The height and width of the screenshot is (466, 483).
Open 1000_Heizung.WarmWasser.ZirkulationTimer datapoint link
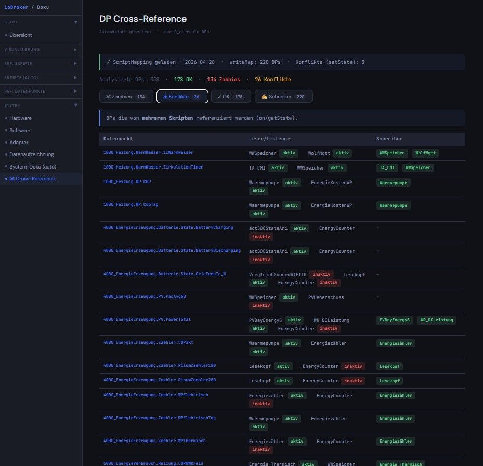click(153, 167)
